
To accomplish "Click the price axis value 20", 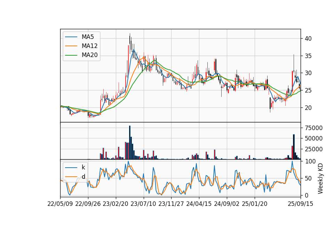I will (x=308, y=108).
